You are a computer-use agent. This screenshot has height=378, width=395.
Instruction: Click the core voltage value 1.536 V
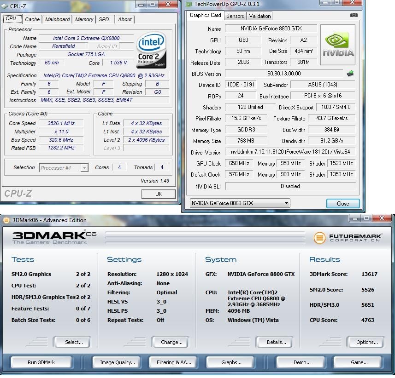tap(118, 63)
